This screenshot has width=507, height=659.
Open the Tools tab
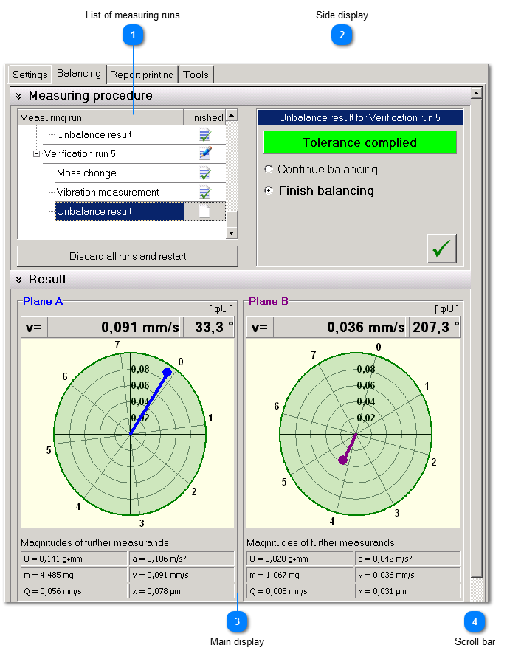click(x=196, y=75)
